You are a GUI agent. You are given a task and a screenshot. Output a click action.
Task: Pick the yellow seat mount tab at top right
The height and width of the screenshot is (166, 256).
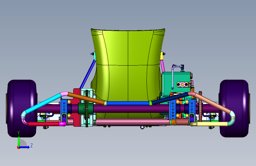coord(162,56)
